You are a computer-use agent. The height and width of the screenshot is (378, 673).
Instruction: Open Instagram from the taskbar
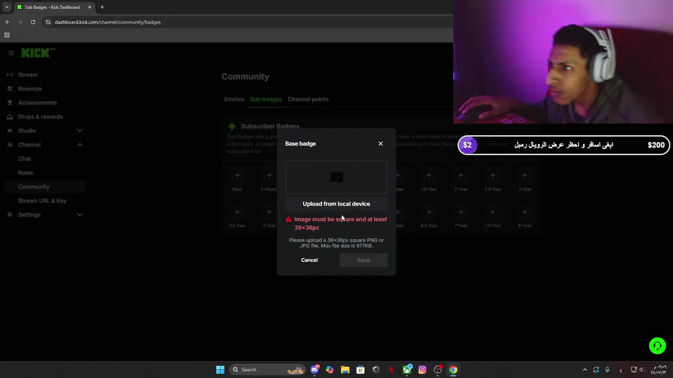pos(422,370)
